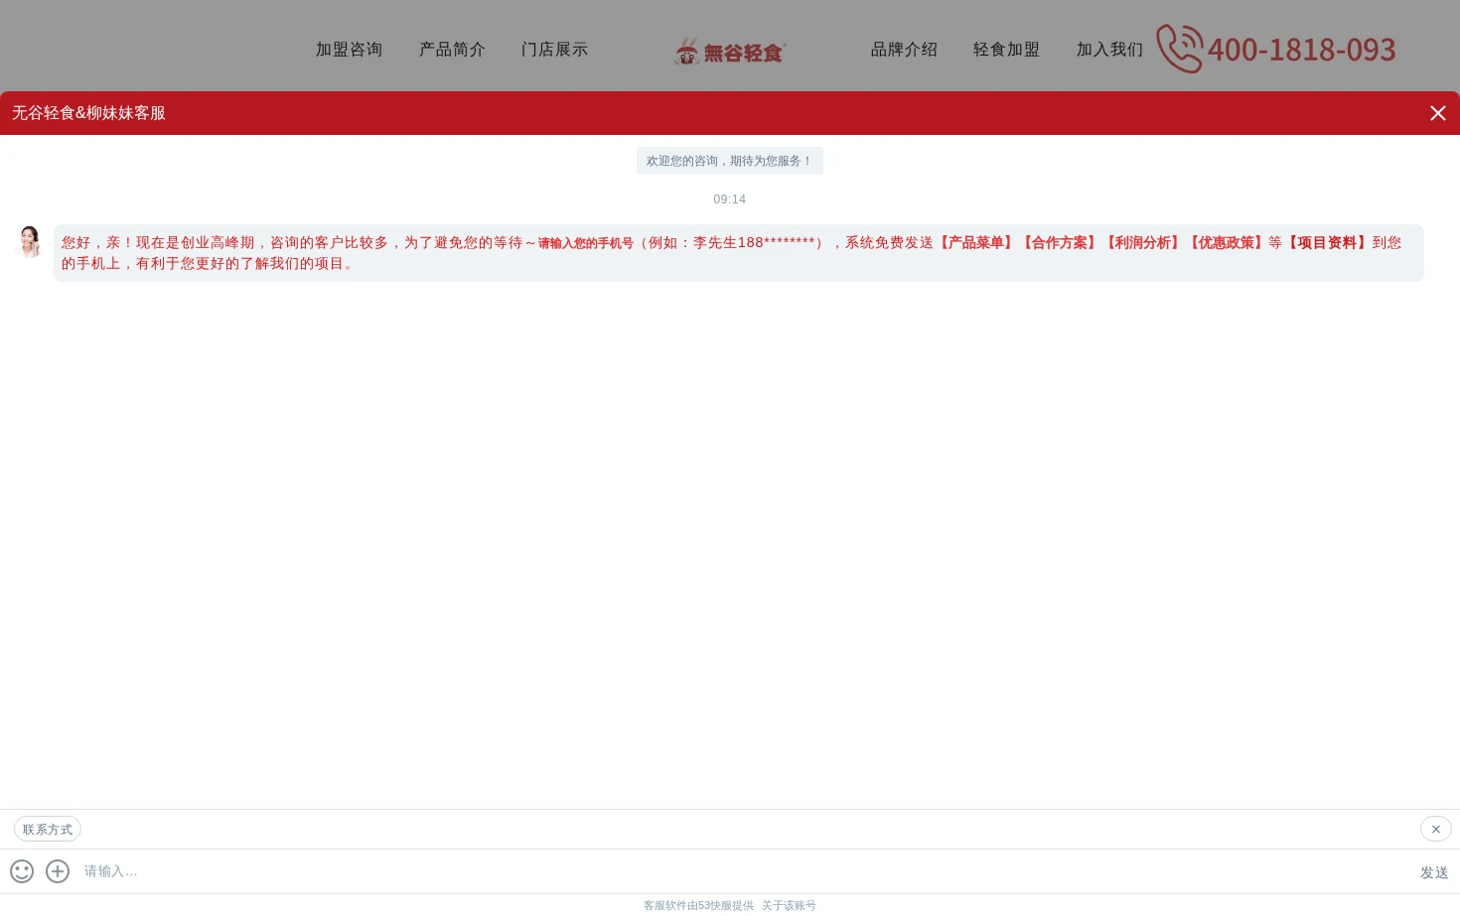
Task: Click the 【项目资料】 text in message
Action: pos(1327,242)
